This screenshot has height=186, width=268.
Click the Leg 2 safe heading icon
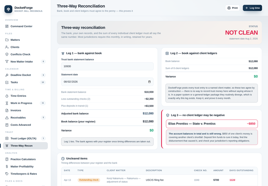(167, 54)
